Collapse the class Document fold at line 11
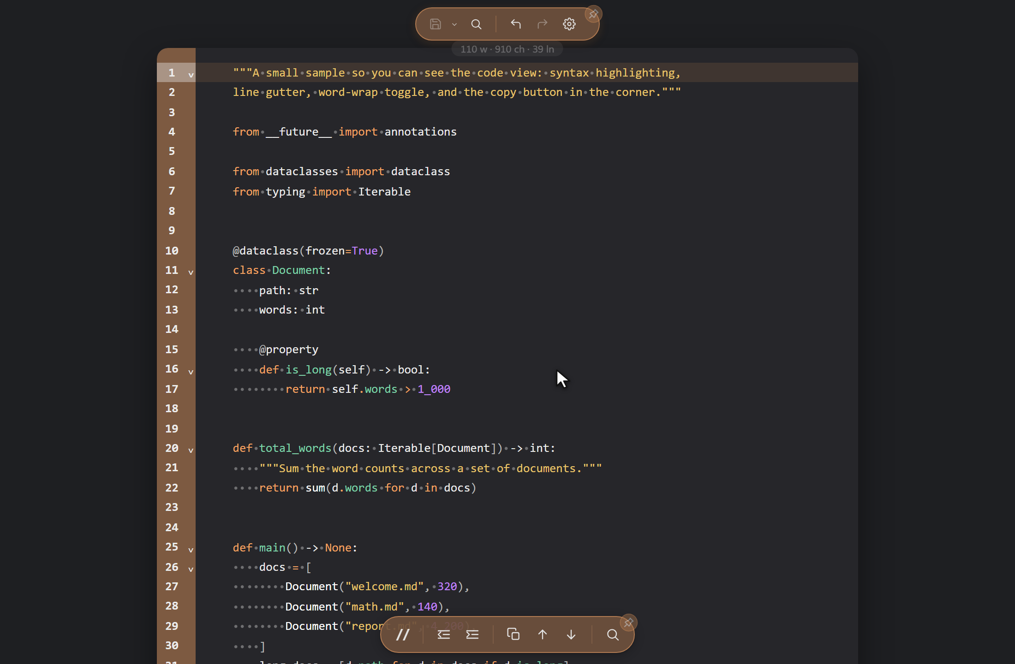Viewport: 1015px width, 664px height. click(x=191, y=272)
